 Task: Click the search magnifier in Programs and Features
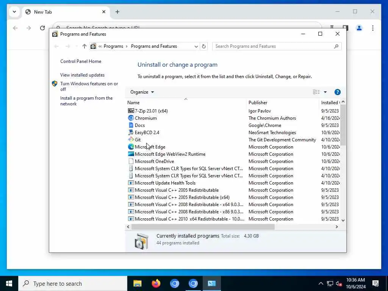coord(336,46)
